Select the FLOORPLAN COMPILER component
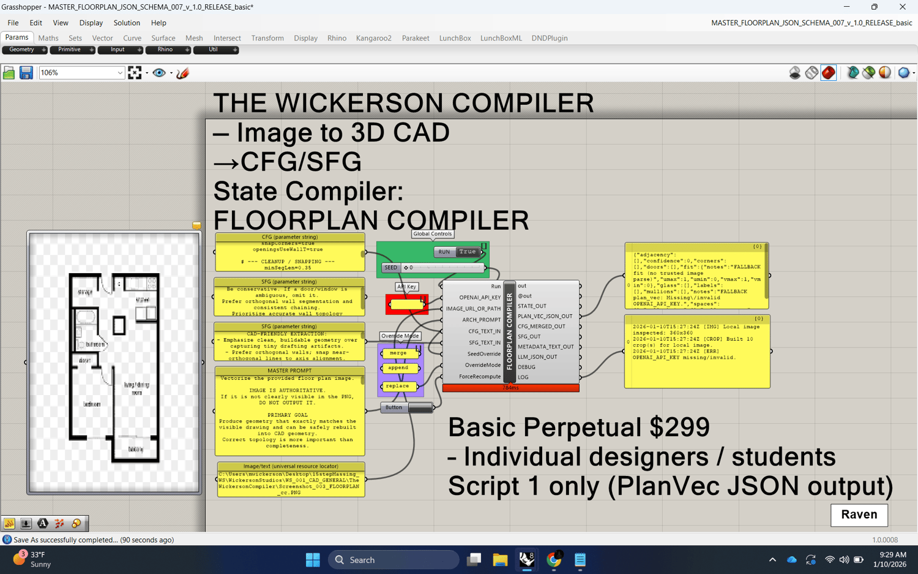This screenshot has width=918, height=574. coord(509,331)
